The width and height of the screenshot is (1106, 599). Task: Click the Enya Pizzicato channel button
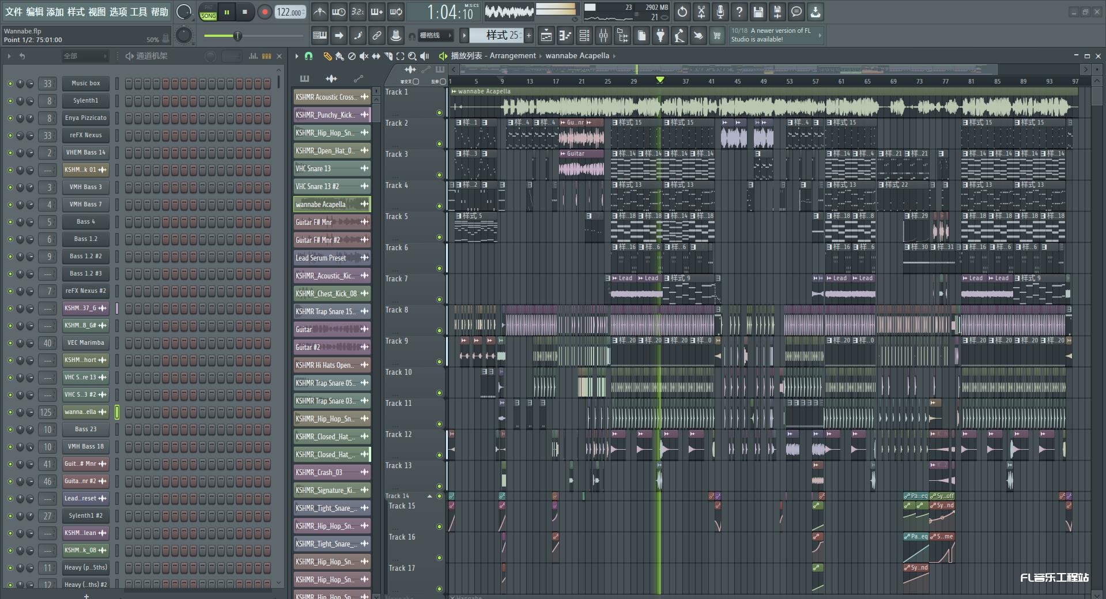pos(86,118)
